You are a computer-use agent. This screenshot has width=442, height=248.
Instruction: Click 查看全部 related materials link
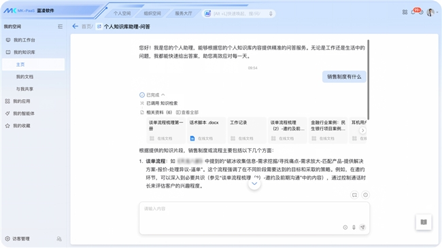pos(188,112)
